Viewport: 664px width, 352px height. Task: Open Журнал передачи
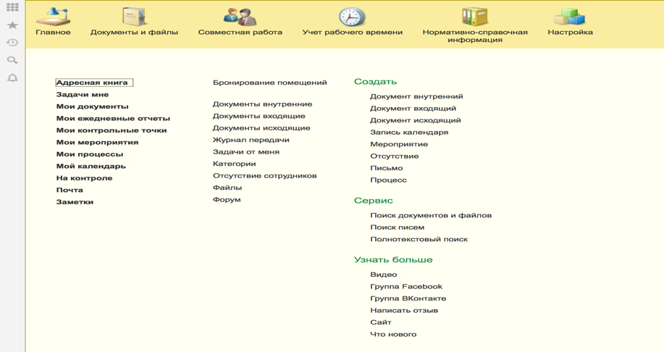tap(251, 140)
